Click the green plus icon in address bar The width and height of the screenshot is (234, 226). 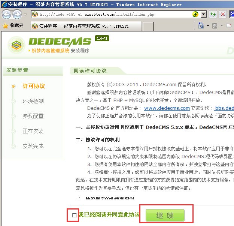(195, 14)
